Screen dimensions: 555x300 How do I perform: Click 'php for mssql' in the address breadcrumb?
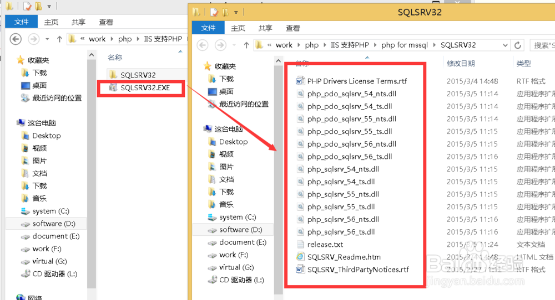404,45
